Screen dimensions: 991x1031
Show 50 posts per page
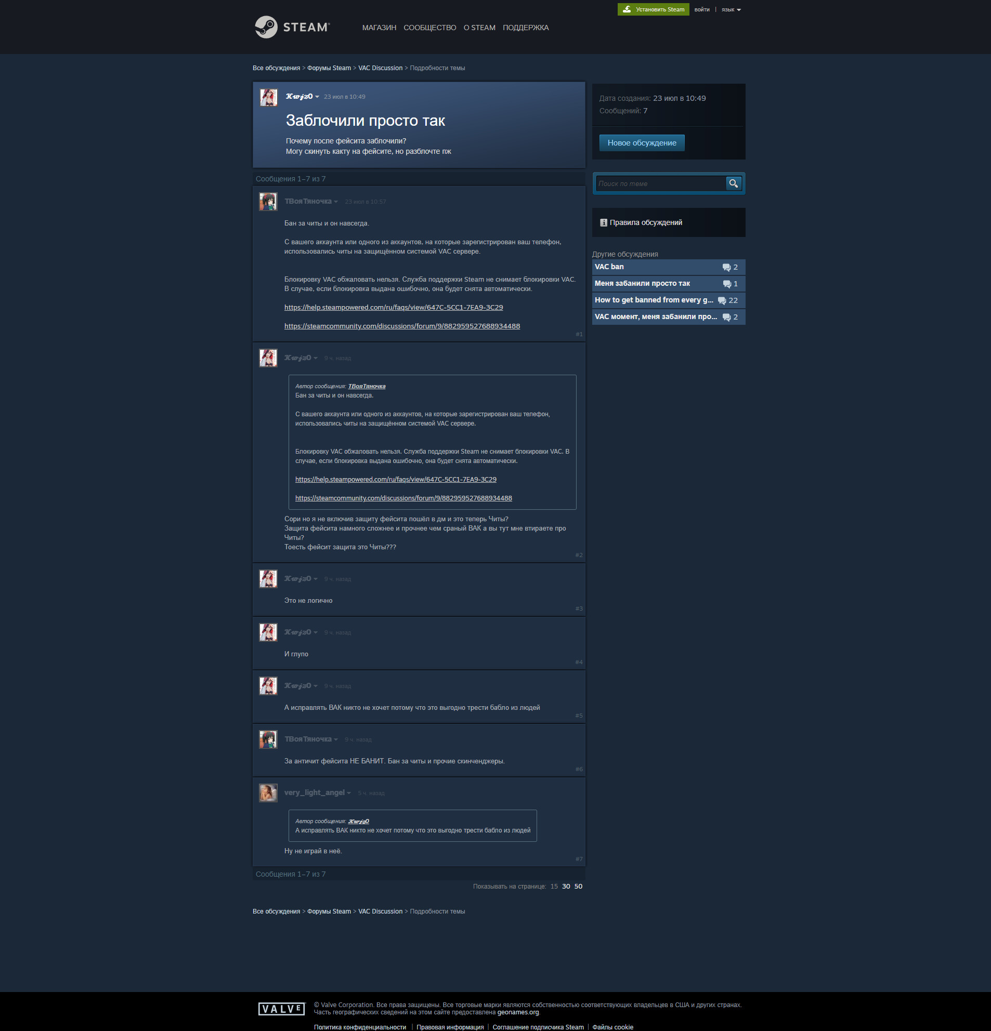[x=578, y=887]
